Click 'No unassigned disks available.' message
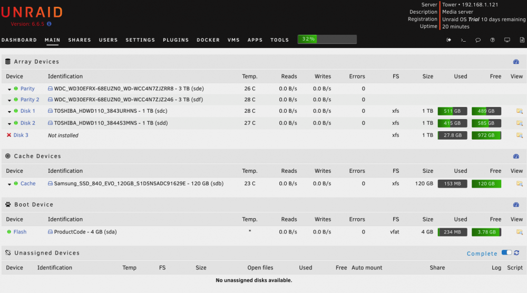The width and height of the screenshot is (527, 293). tap(254, 280)
